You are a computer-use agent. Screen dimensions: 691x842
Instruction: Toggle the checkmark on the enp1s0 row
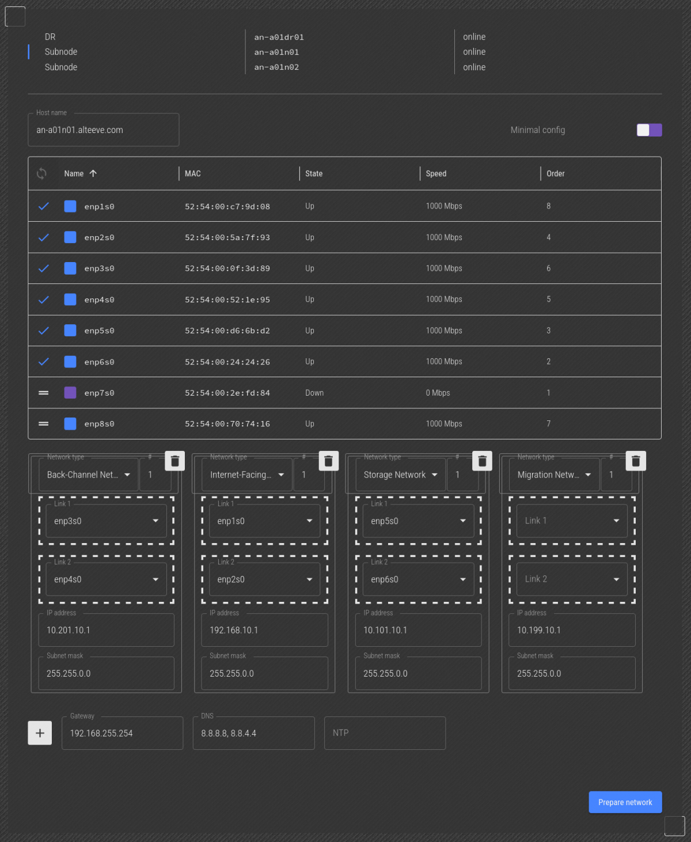point(43,206)
